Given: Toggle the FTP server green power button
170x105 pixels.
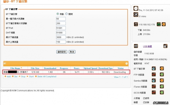Looking at the screenshot, I should (x=162, y=75).
